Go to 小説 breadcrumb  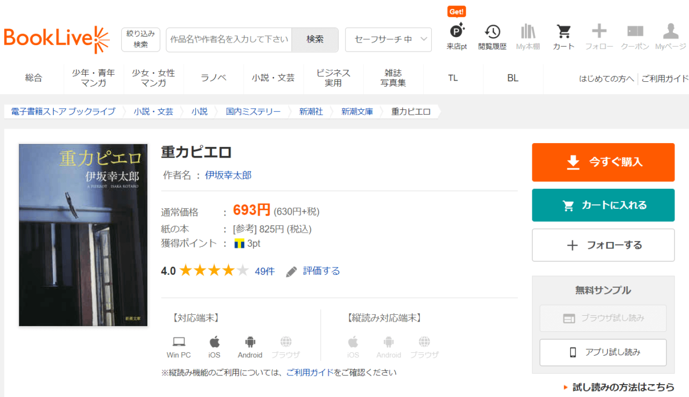click(199, 111)
